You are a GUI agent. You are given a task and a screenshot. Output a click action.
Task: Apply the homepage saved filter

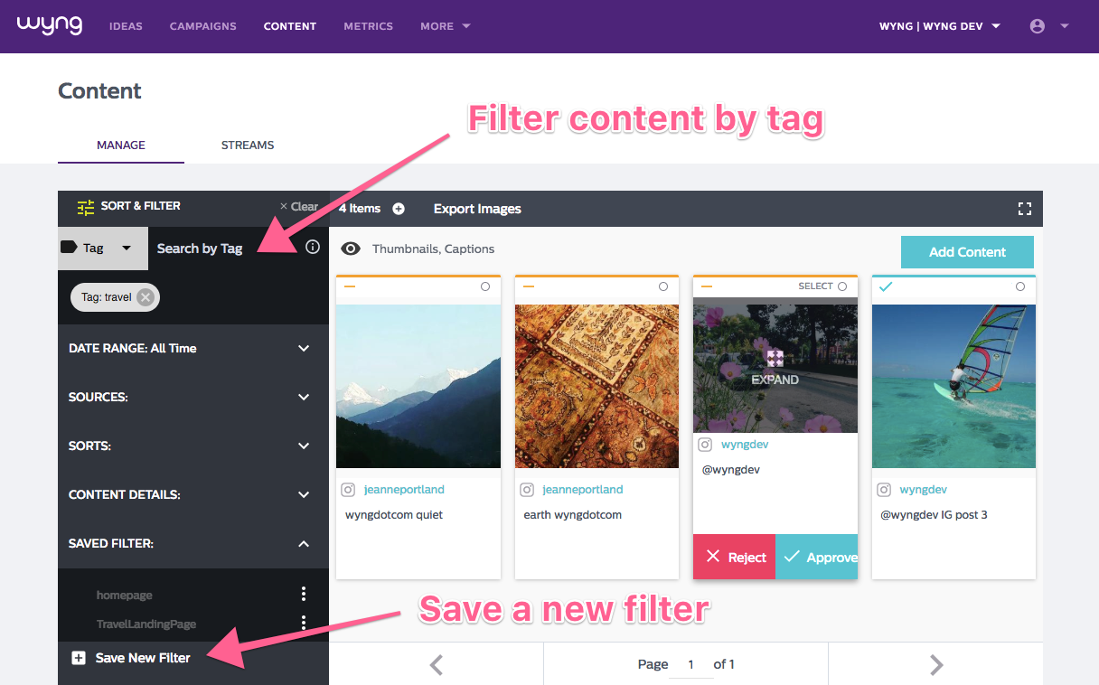(x=125, y=596)
